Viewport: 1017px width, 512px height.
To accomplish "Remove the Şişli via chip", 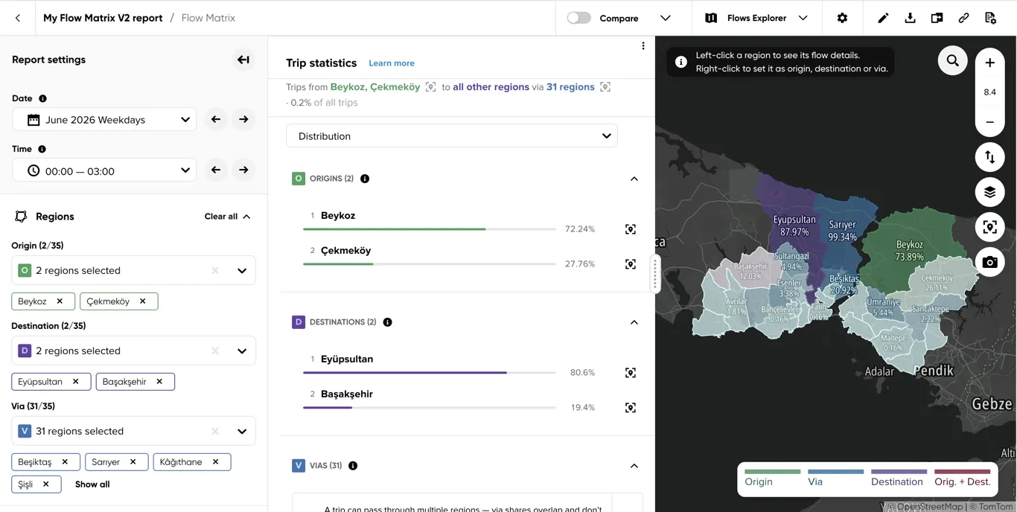I will point(46,484).
